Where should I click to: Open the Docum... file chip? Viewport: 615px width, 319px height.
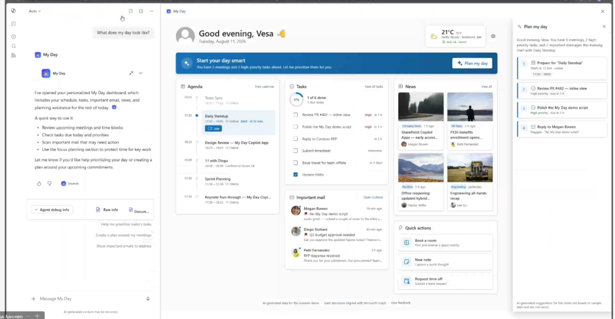click(139, 210)
